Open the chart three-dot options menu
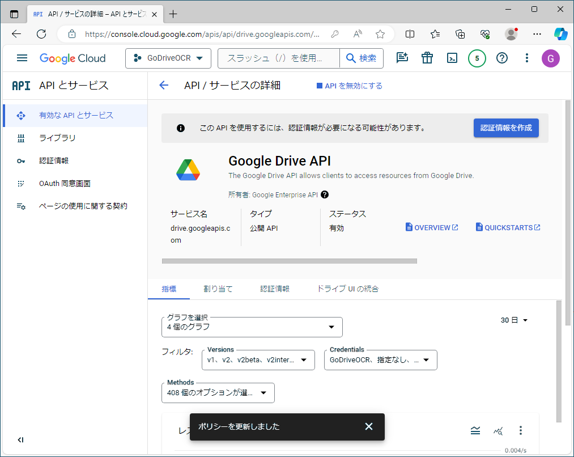 coord(521,430)
